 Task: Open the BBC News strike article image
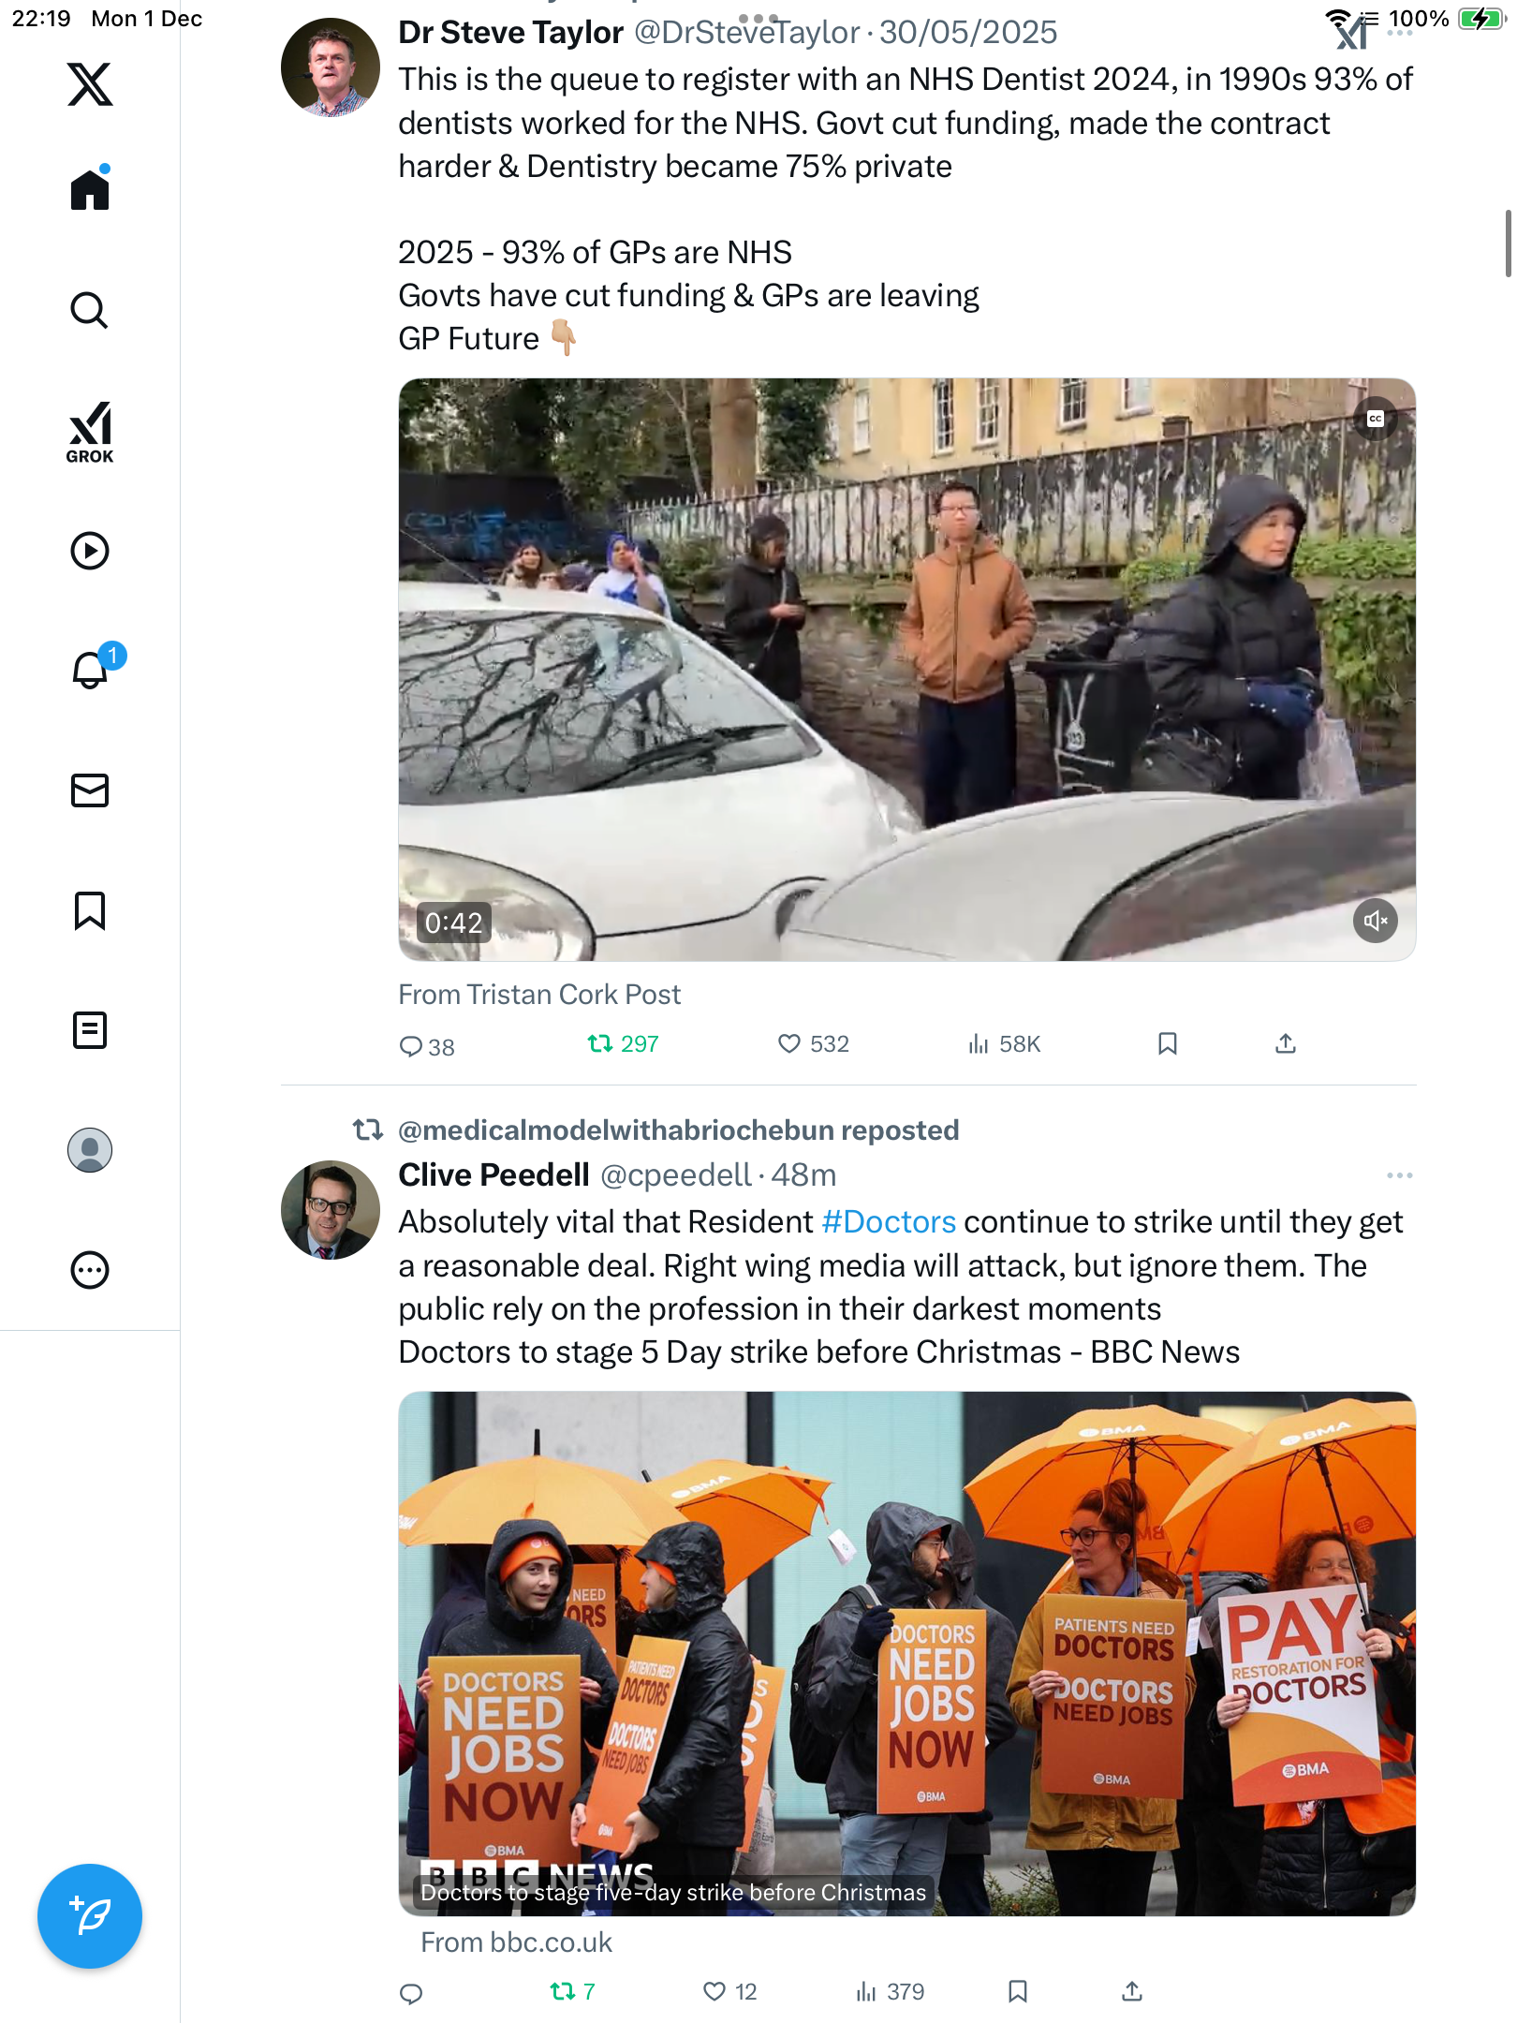pos(906,1653)
